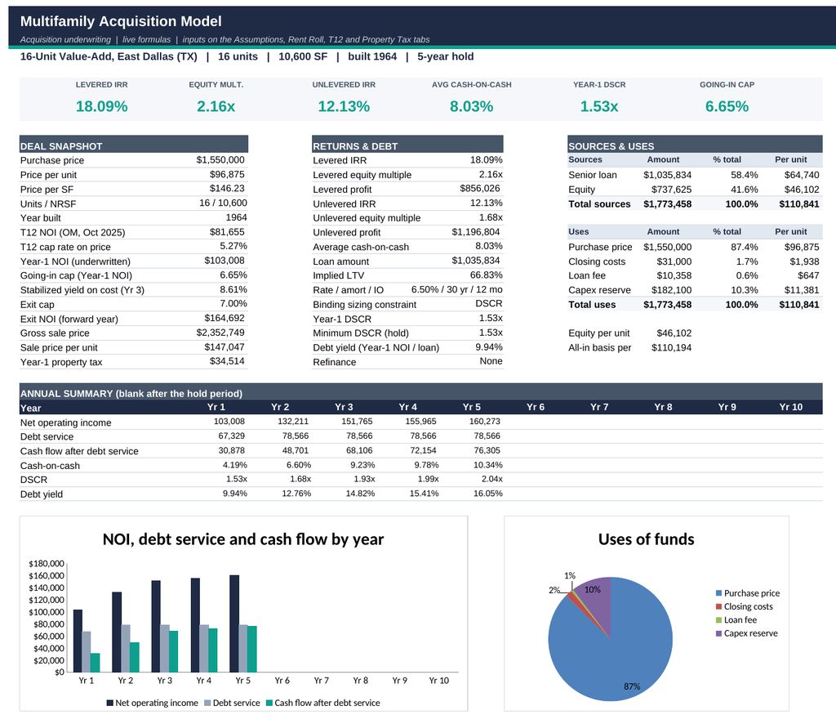Screen dimensions: 836x715
Task: Select Sale price per unit value $147,047
Action: tap(225, 347)
